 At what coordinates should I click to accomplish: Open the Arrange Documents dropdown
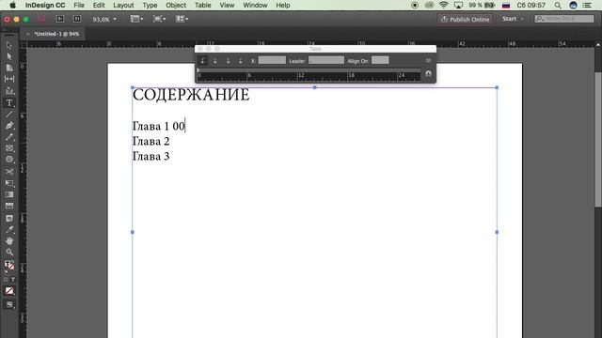[182, 19]
